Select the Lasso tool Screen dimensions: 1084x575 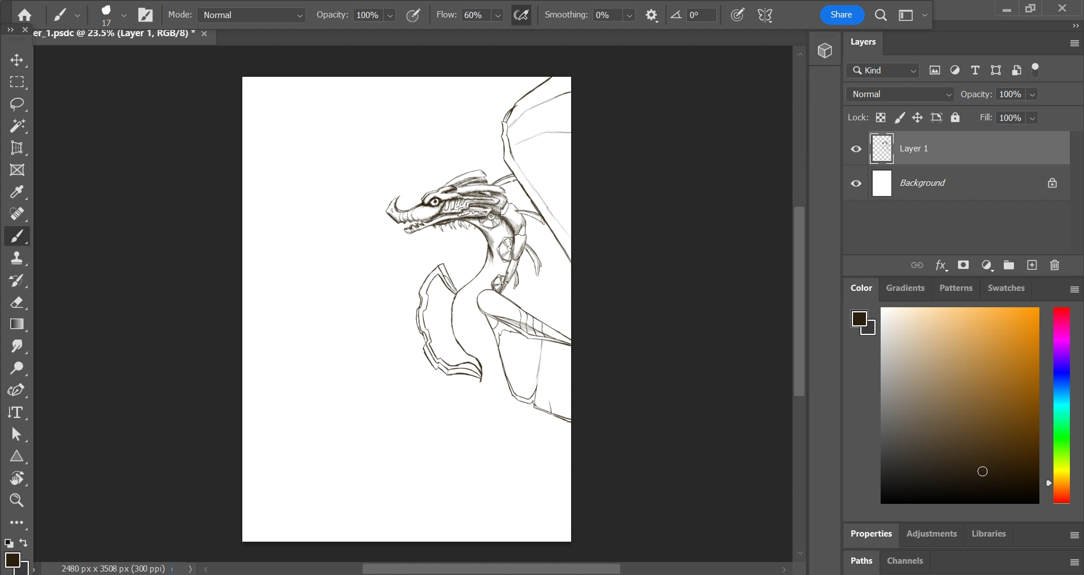(x=17, y=104)
